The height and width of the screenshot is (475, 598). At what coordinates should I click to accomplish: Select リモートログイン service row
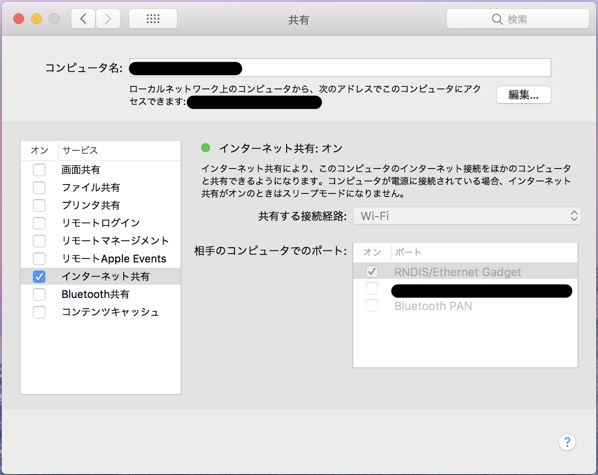click(x=101, y=223)
